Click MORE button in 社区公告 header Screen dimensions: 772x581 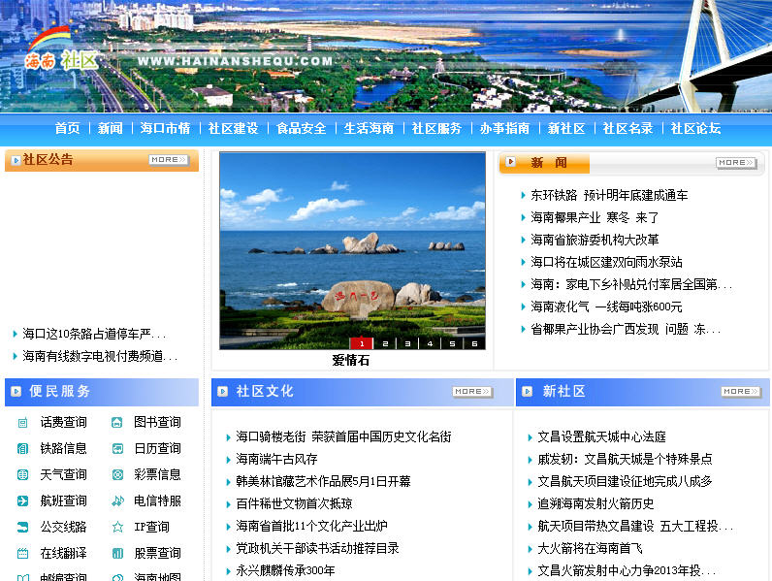coord(168,160)
